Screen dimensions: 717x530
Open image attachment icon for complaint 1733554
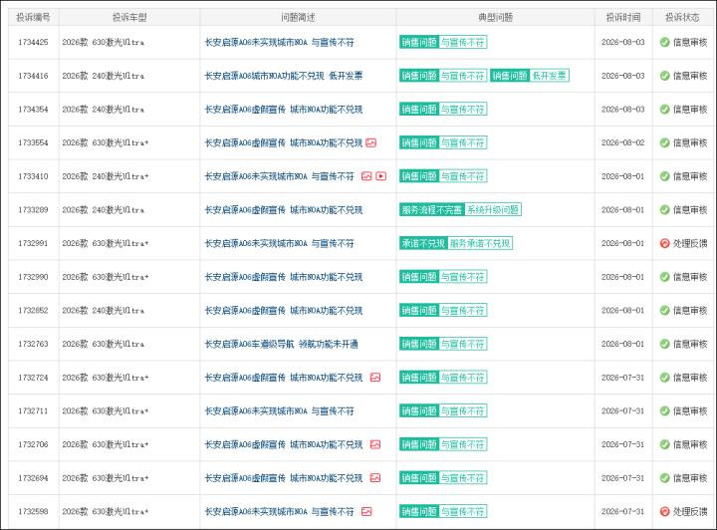(x=370, y=142)
